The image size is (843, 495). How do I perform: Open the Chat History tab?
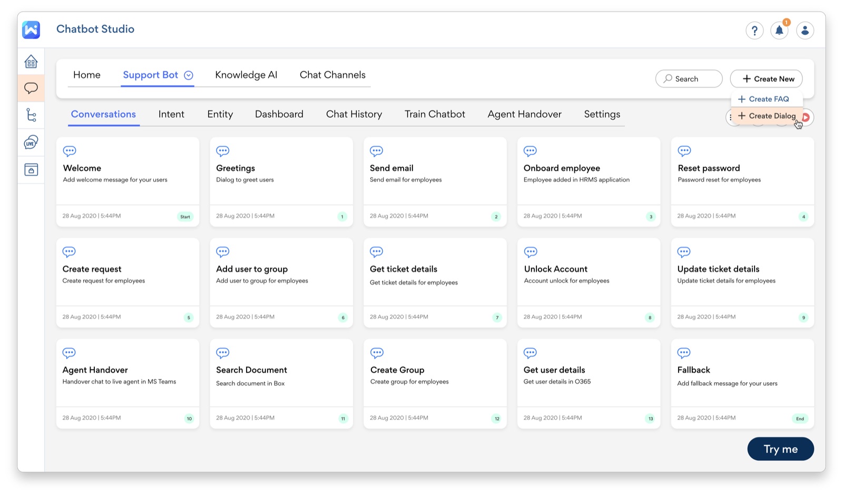click(x=354, y=114)
